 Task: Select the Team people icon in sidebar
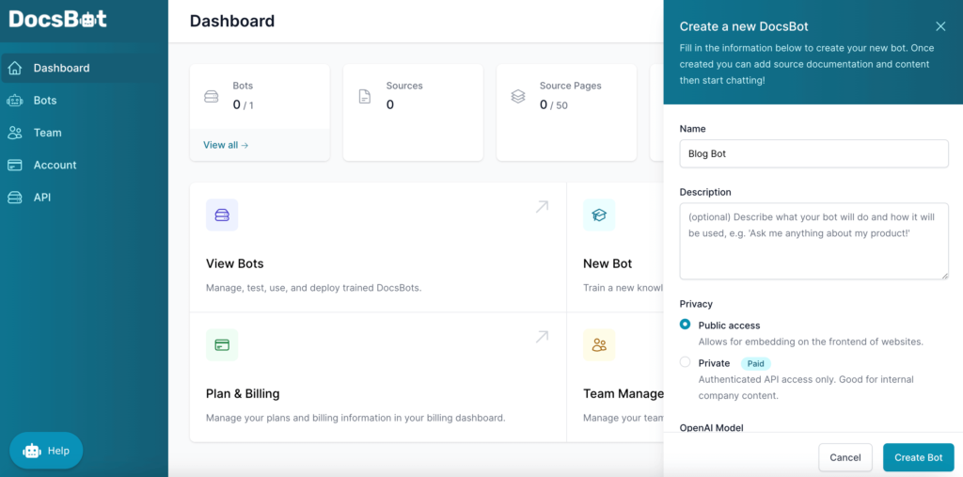15,133
